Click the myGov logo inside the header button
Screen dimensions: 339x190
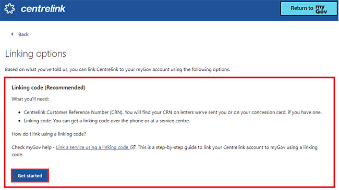pos(321,9)
